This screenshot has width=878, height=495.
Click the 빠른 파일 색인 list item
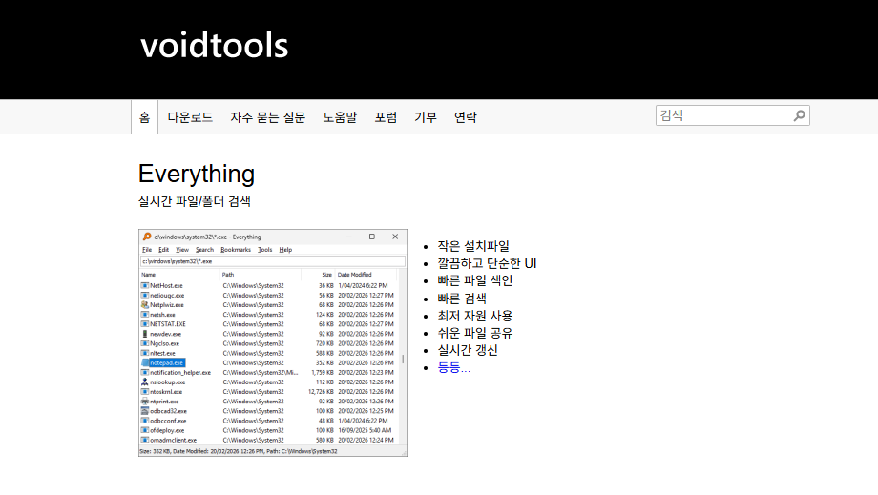coord(475,280)
